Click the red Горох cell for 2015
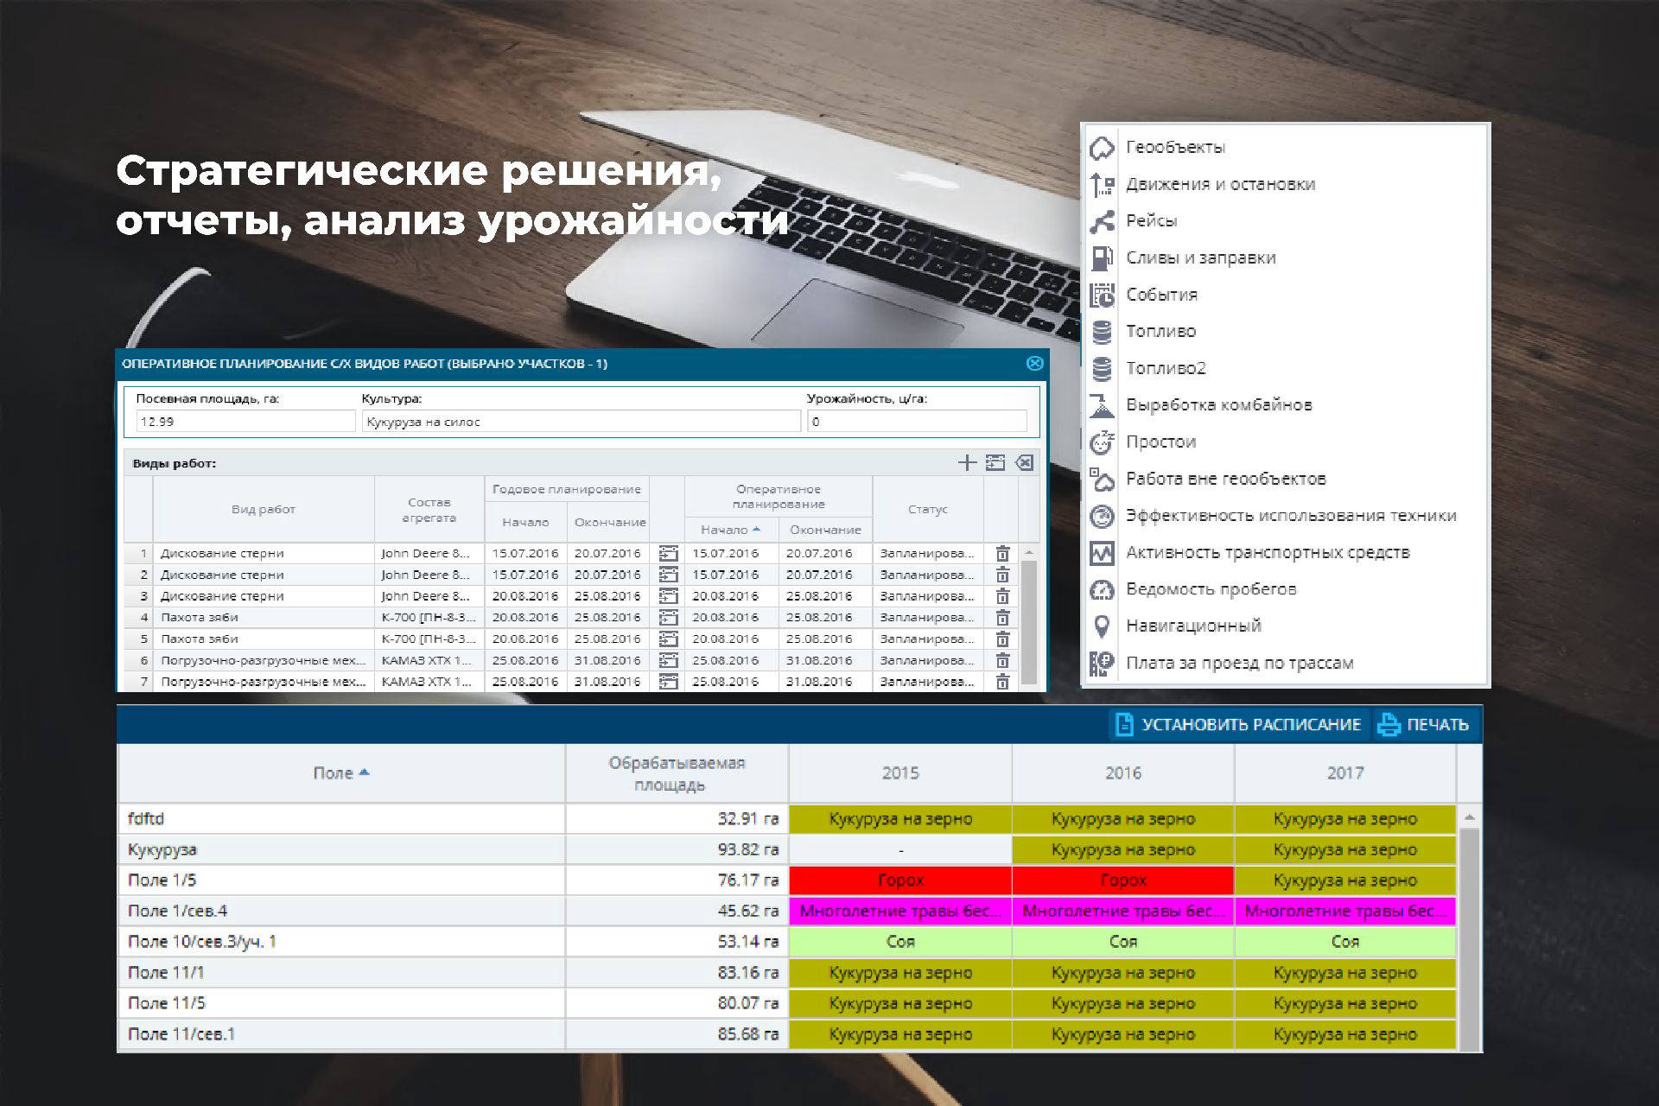 tap(899, 880)
